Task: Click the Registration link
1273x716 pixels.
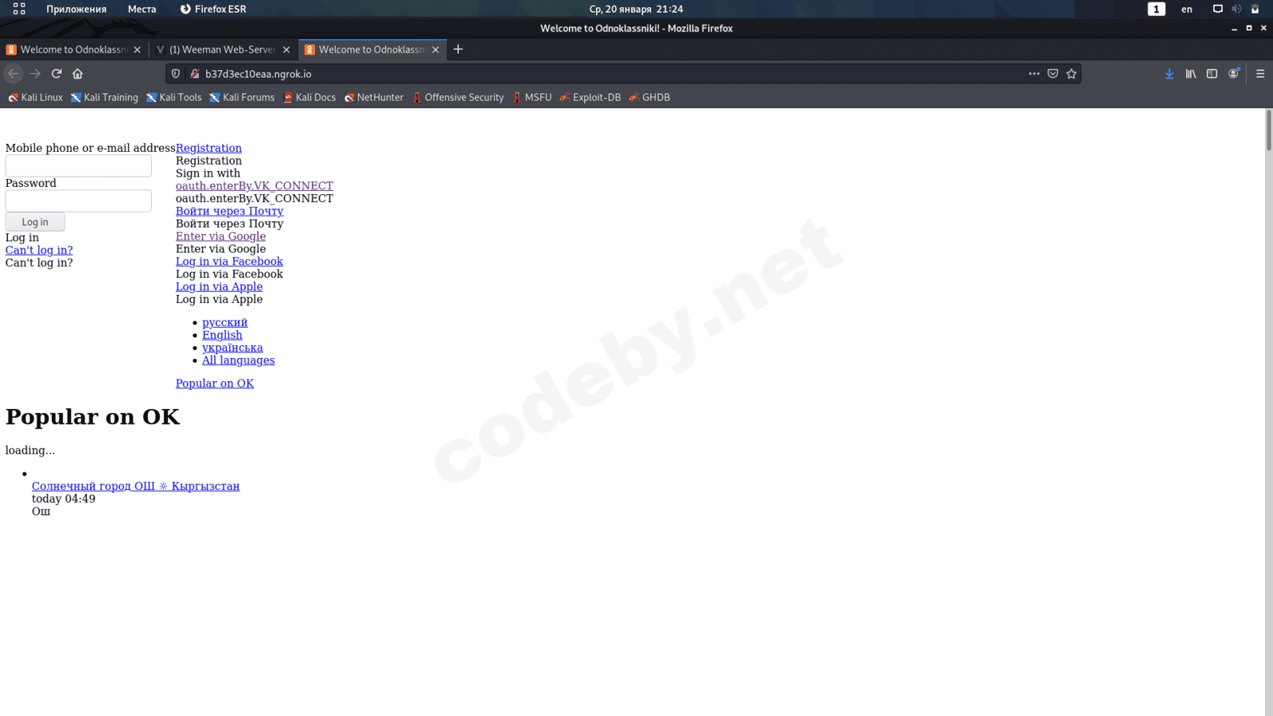Action: pos(208,148)
